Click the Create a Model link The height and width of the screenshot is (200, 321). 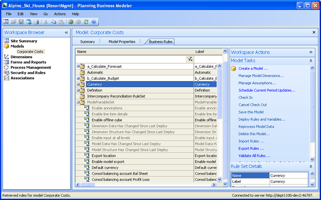click(253, 68)
